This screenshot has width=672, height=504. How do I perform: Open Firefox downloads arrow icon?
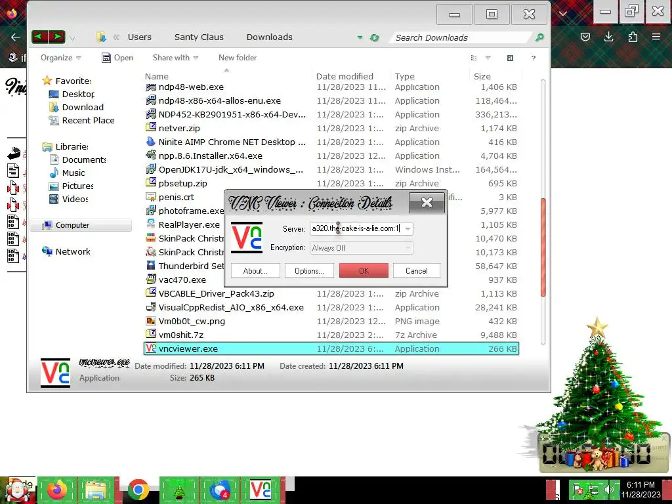(x=608, y=37)
